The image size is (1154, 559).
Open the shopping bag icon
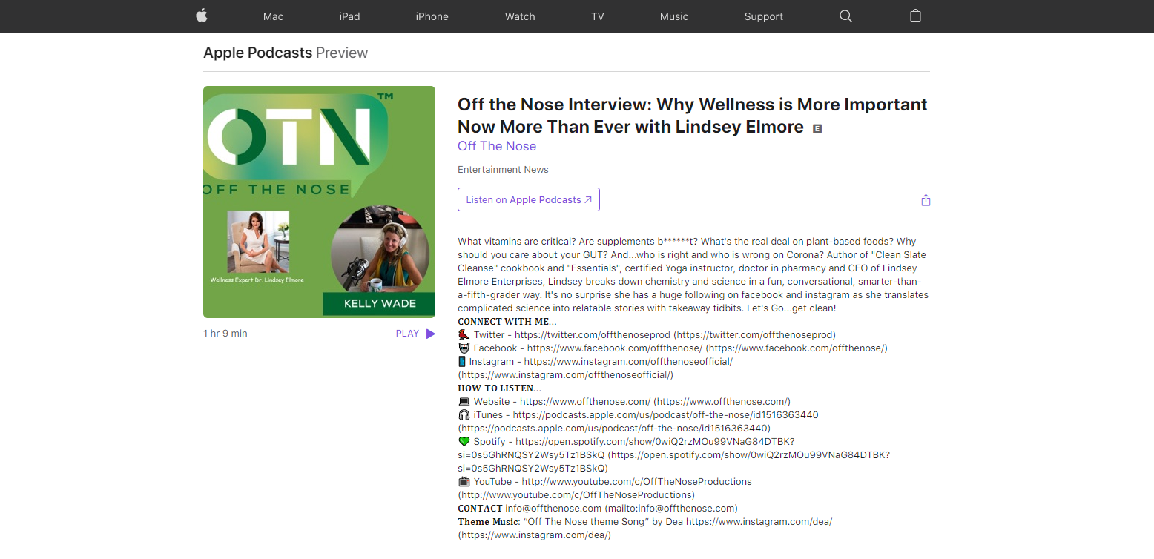915,16
